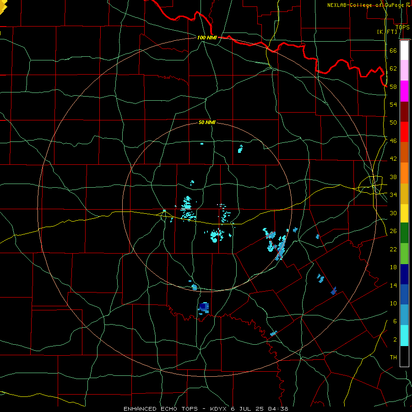Screen dimensions: 412x412
Task: Click the "54" legend value
Action: point(393,104)
